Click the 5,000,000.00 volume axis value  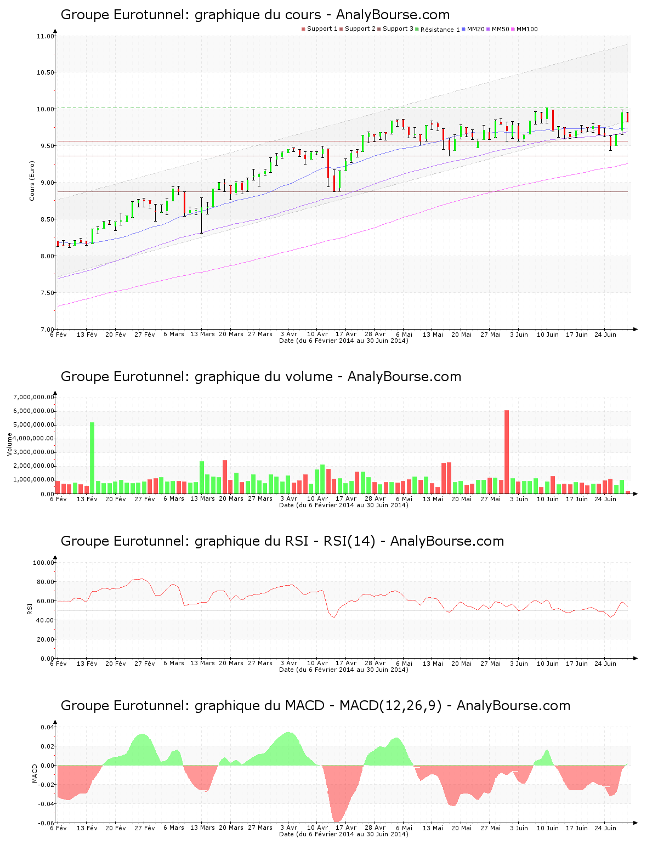pyautogui.click(x=35, y=425)
